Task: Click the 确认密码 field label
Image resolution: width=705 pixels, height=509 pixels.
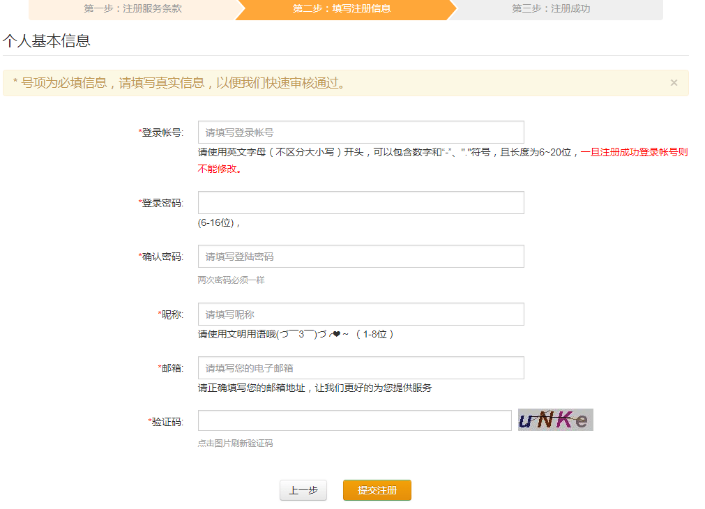Action: coord(162,257)
